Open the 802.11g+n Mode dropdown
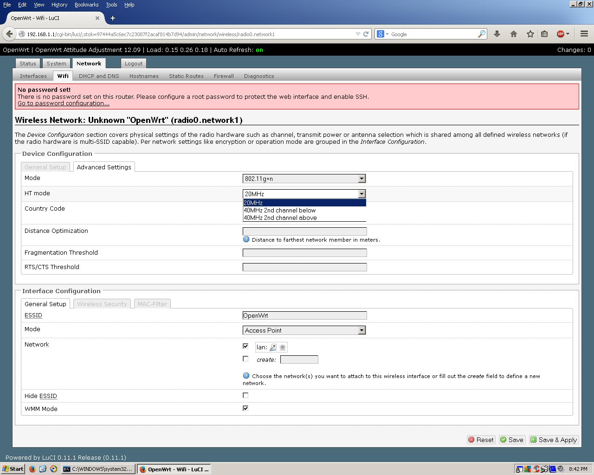The width and height of the screenshot is (594, 475). click(304, 179)
